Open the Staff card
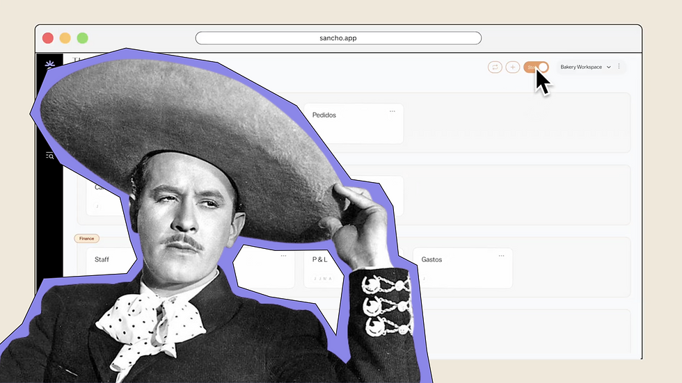682x383 pixels. click(x=111, y=261)
